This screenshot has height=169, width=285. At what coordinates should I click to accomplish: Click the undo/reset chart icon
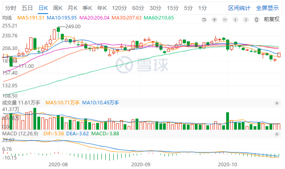204,19
